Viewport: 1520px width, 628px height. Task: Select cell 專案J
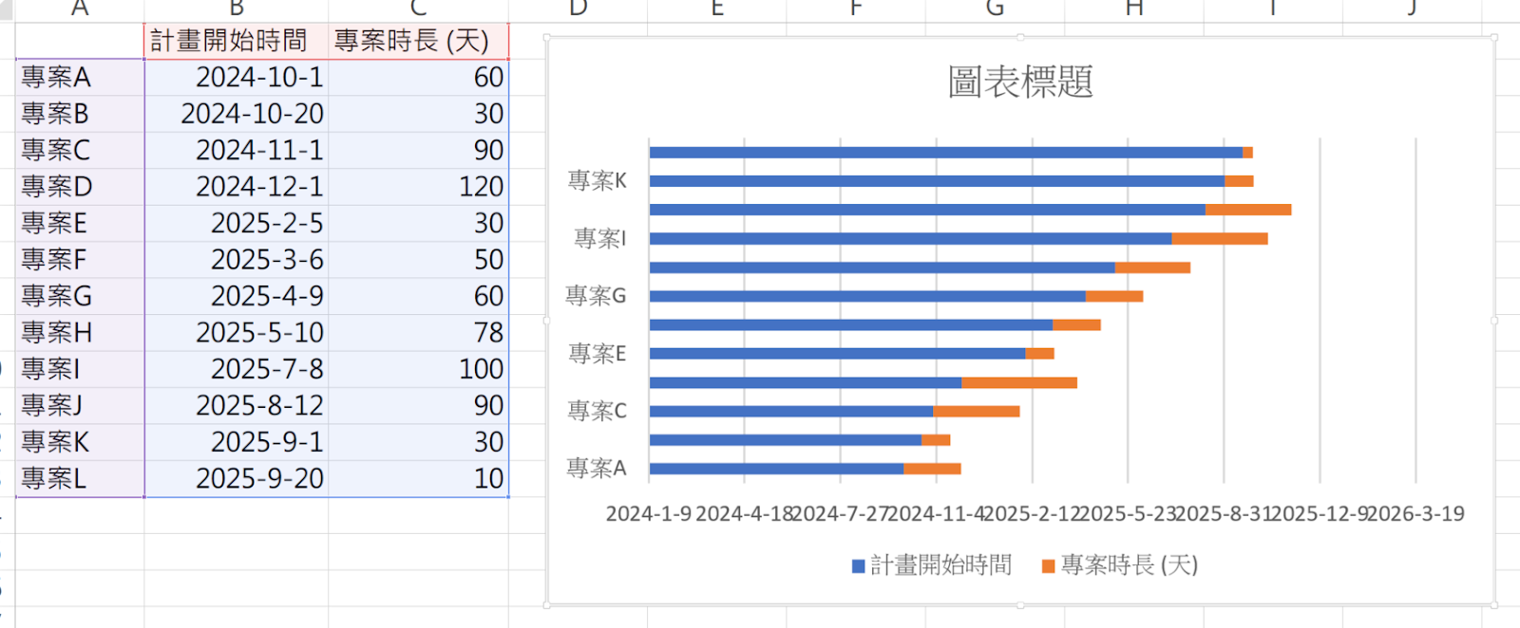[80, 406]
